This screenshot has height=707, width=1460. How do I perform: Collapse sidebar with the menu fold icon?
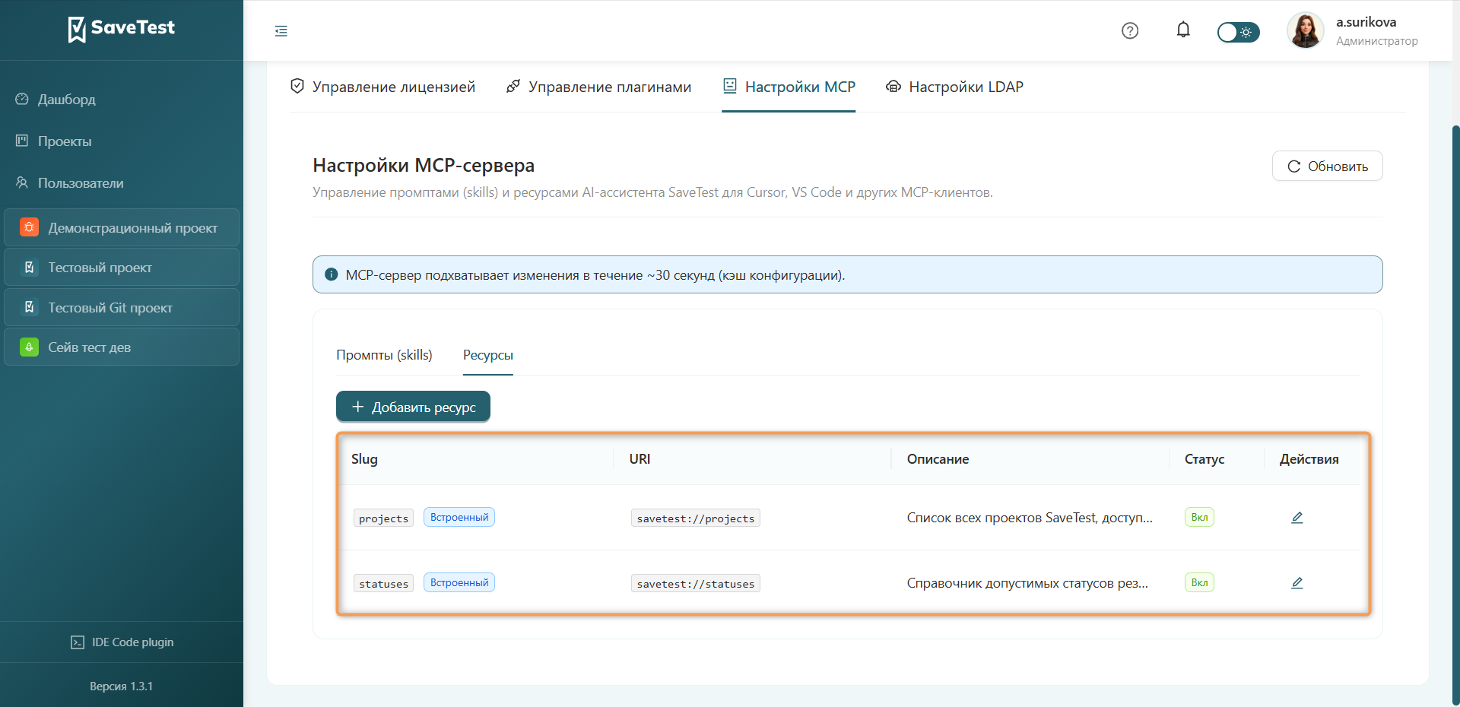coord(281,31)
